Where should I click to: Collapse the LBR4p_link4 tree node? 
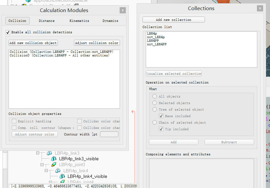coord(46,171)
